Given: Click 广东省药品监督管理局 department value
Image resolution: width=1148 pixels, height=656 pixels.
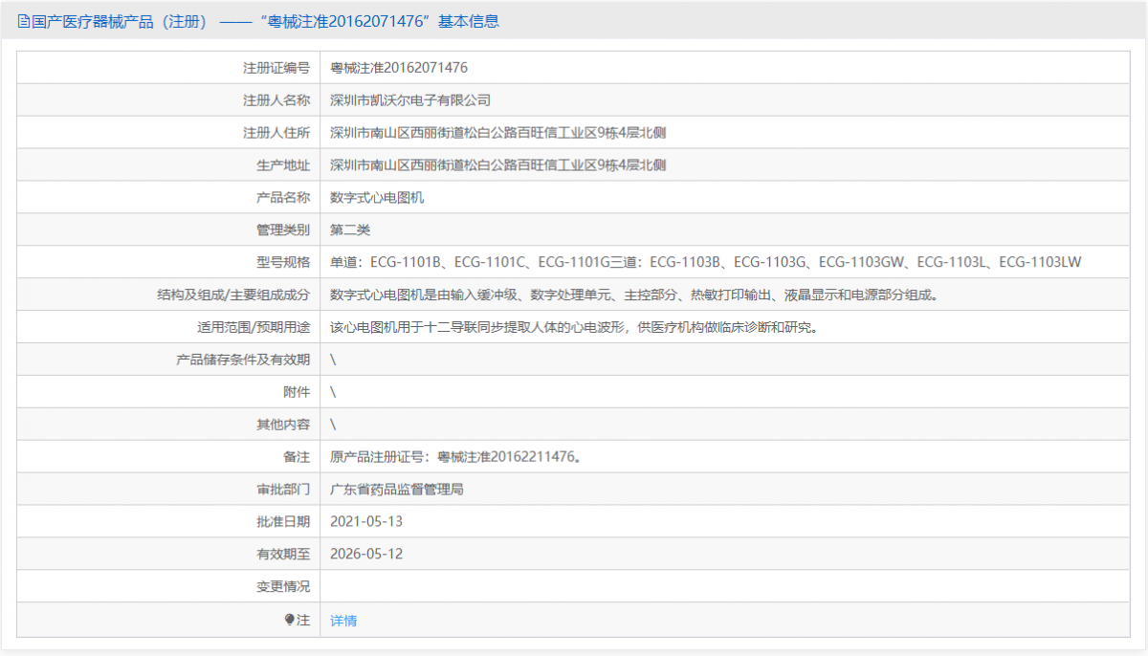Looking at the screenshot, I should coord(397,491).
